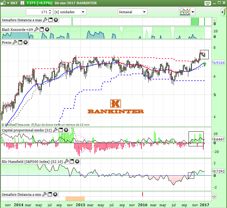Increase units with the up stepper arrow
Image resolution: width=227 pixels, height=208 pixels.
click(x=50, y=10)
